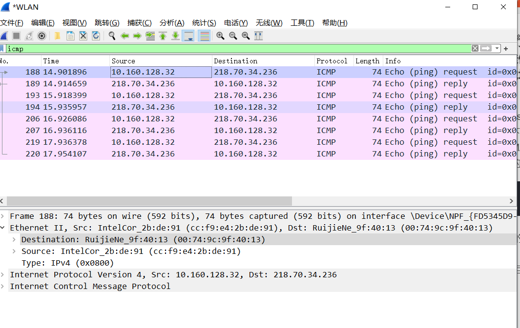Sort by Protocol column header
Image resolution: width=520 pixels, height=328 pixels.
pos(334,61)
